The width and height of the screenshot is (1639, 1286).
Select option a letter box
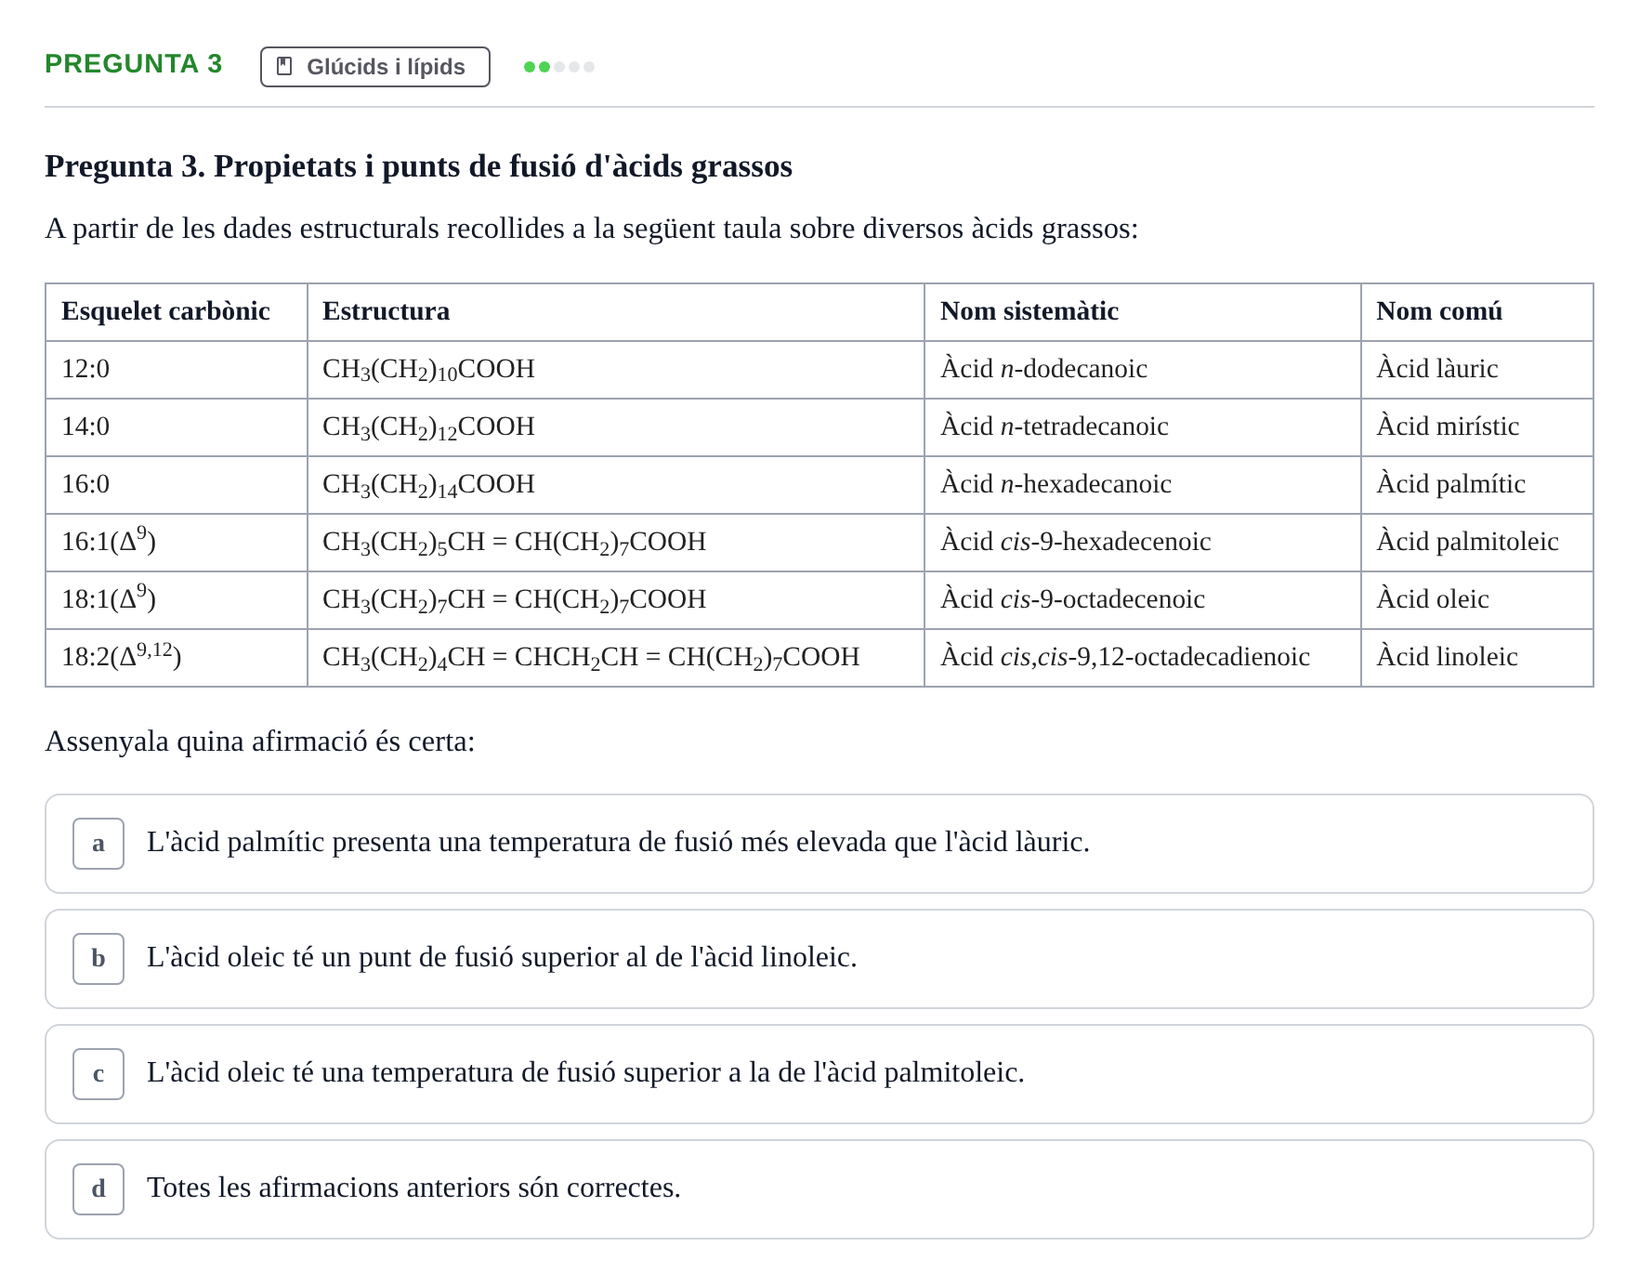click(98, 844)
